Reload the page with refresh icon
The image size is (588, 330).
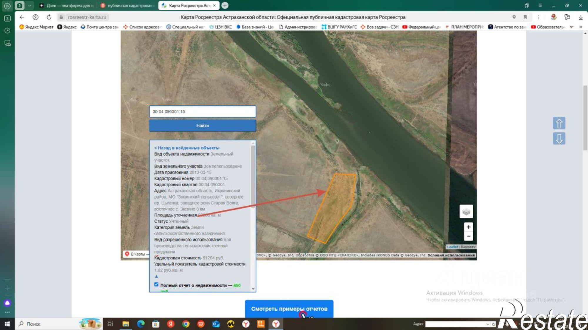[49, 17]
